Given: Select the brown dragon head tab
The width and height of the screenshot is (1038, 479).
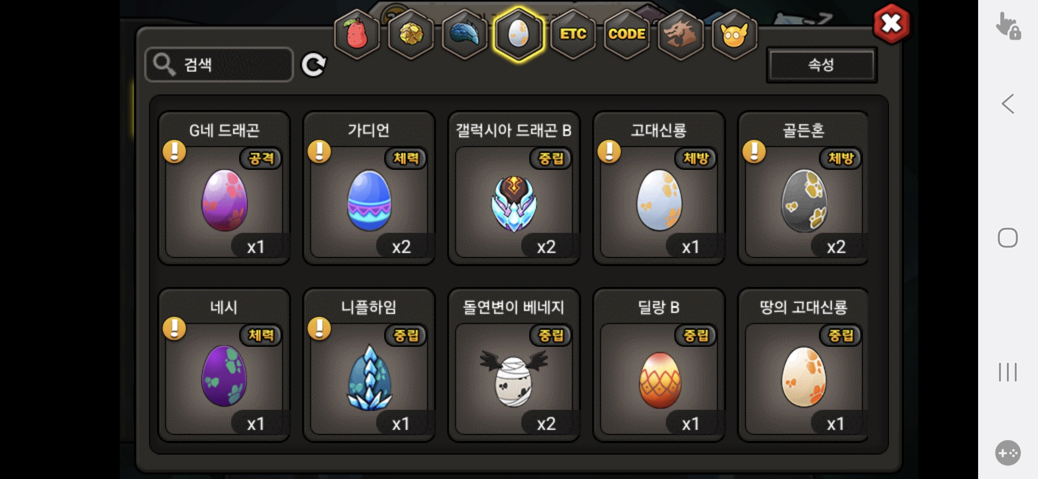Looking at the screenshot, I should coord(680,34).
